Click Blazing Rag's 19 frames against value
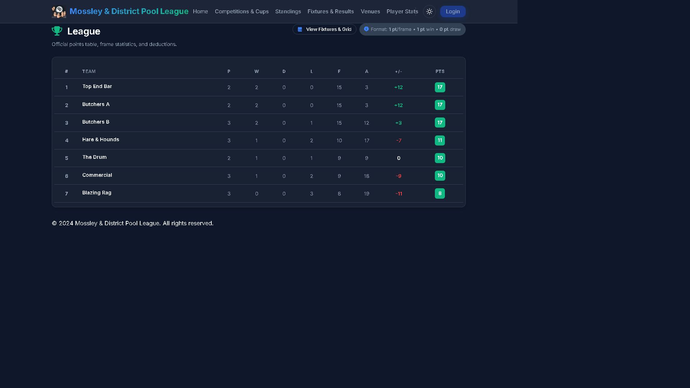 [367, 194]
